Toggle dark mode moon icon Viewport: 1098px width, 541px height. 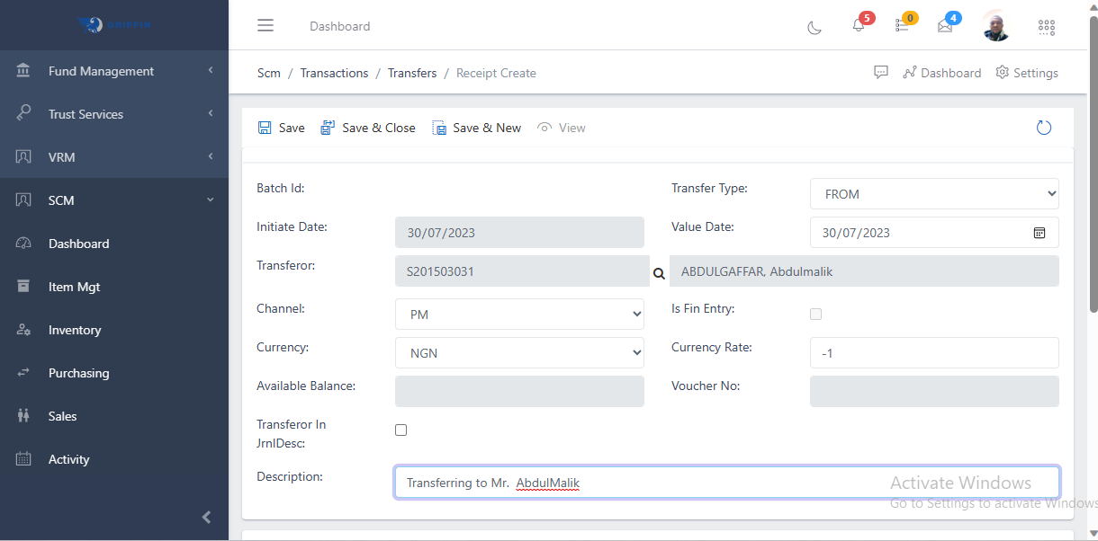pyautogui.click(x=814, y=27)
